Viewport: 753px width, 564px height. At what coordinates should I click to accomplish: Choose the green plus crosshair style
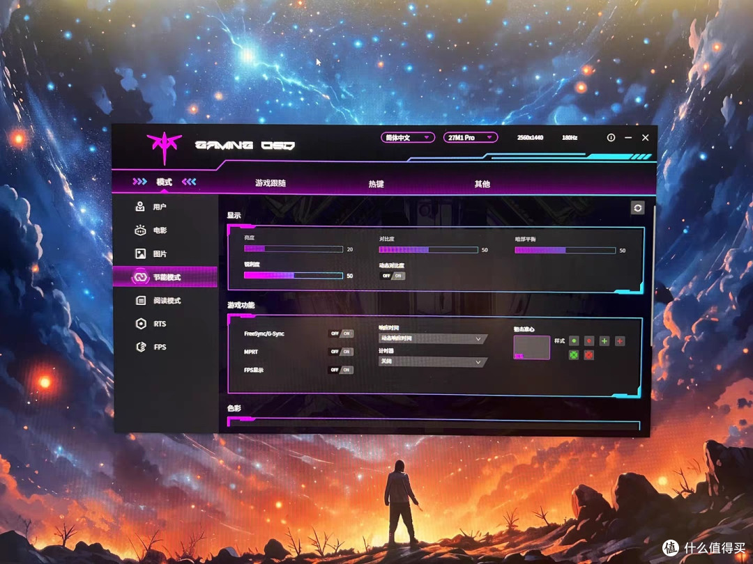[604, 341]
